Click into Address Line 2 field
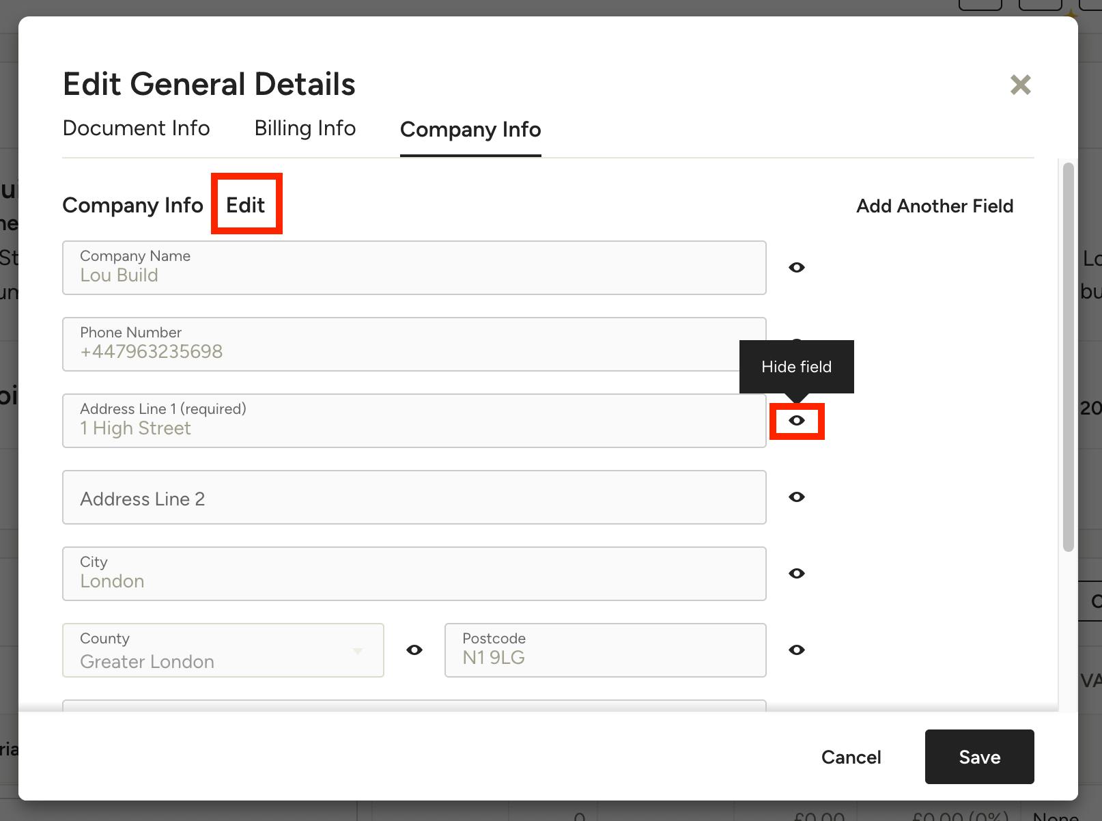The image size is (1102, 821). [414, 497]
